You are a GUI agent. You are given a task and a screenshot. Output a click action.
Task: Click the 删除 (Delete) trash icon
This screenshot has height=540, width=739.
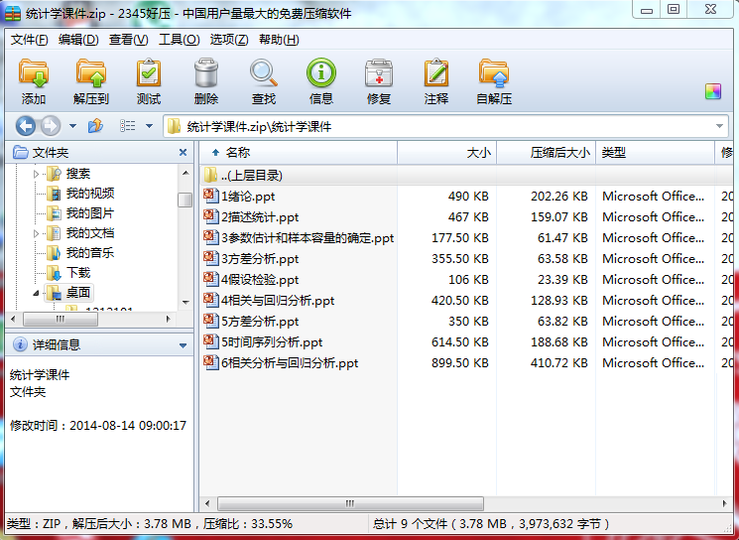click(206, 81)
